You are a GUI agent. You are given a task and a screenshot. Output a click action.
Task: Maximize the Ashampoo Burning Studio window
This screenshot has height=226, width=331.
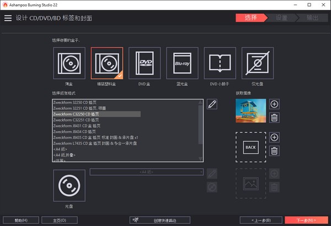pyautogui.click(x=309, y=5)
